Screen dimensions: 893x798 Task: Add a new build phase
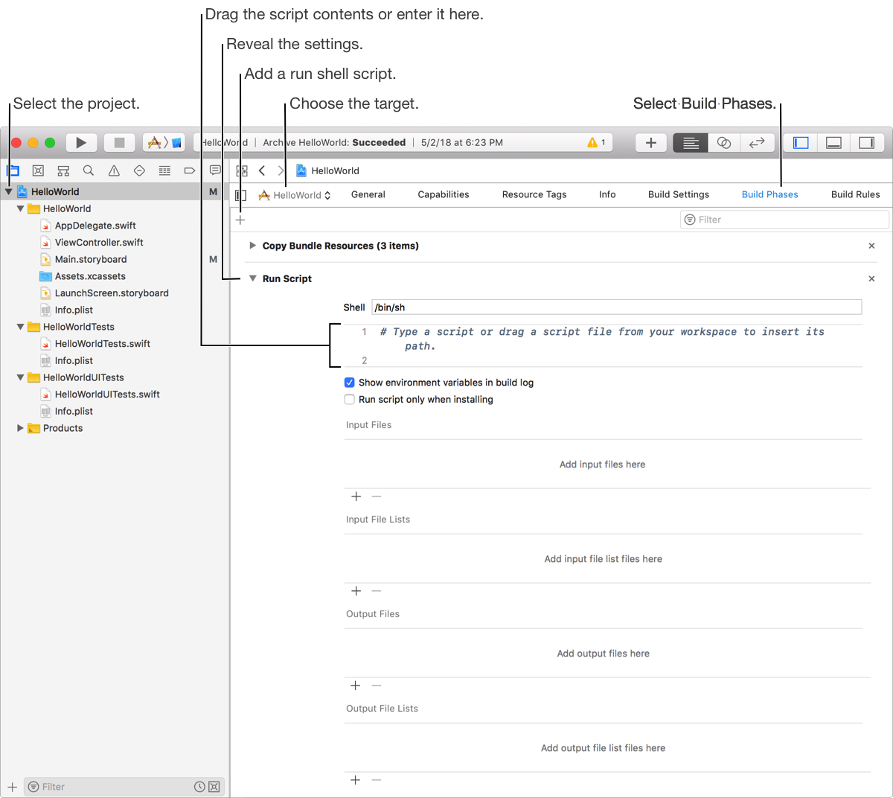240,220
